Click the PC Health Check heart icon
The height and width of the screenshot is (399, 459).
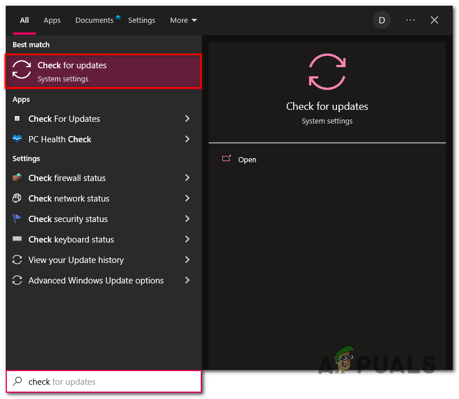tap(17, 138)
